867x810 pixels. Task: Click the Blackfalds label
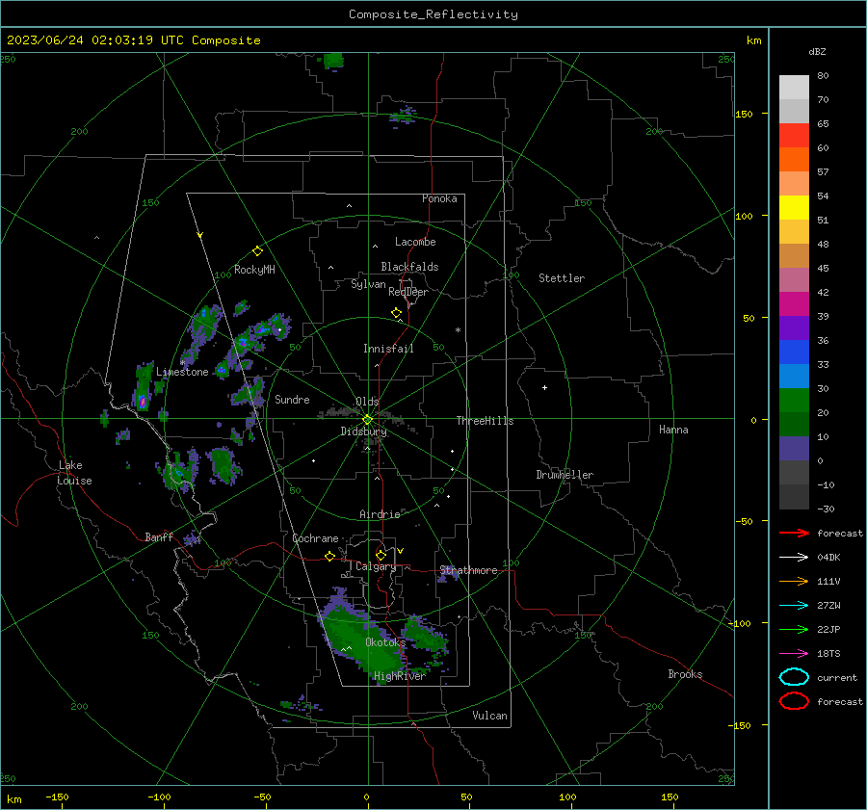409,267
